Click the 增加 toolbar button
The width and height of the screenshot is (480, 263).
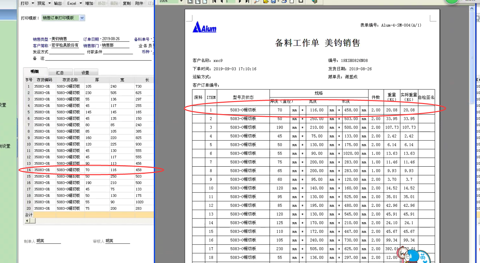(x=89, y=3)
